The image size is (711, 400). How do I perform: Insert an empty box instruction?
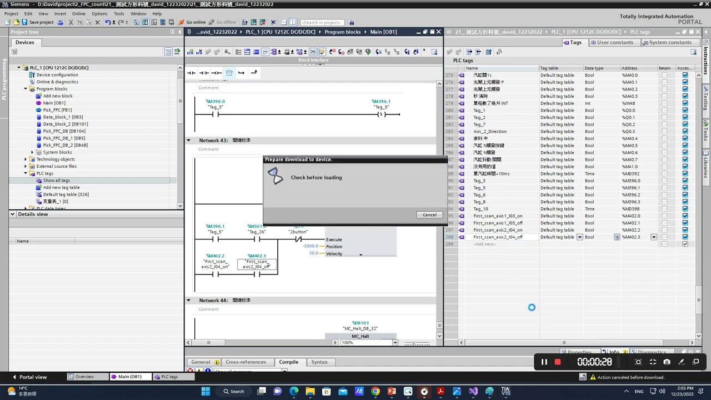pyautogui.click(x=228, y=73)
